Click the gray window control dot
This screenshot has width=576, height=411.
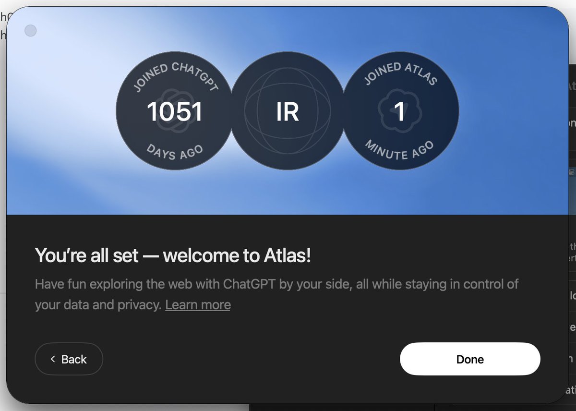pos(30,31)
